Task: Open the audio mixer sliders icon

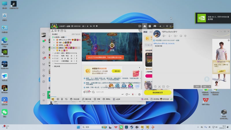Action: coord(66,99)
